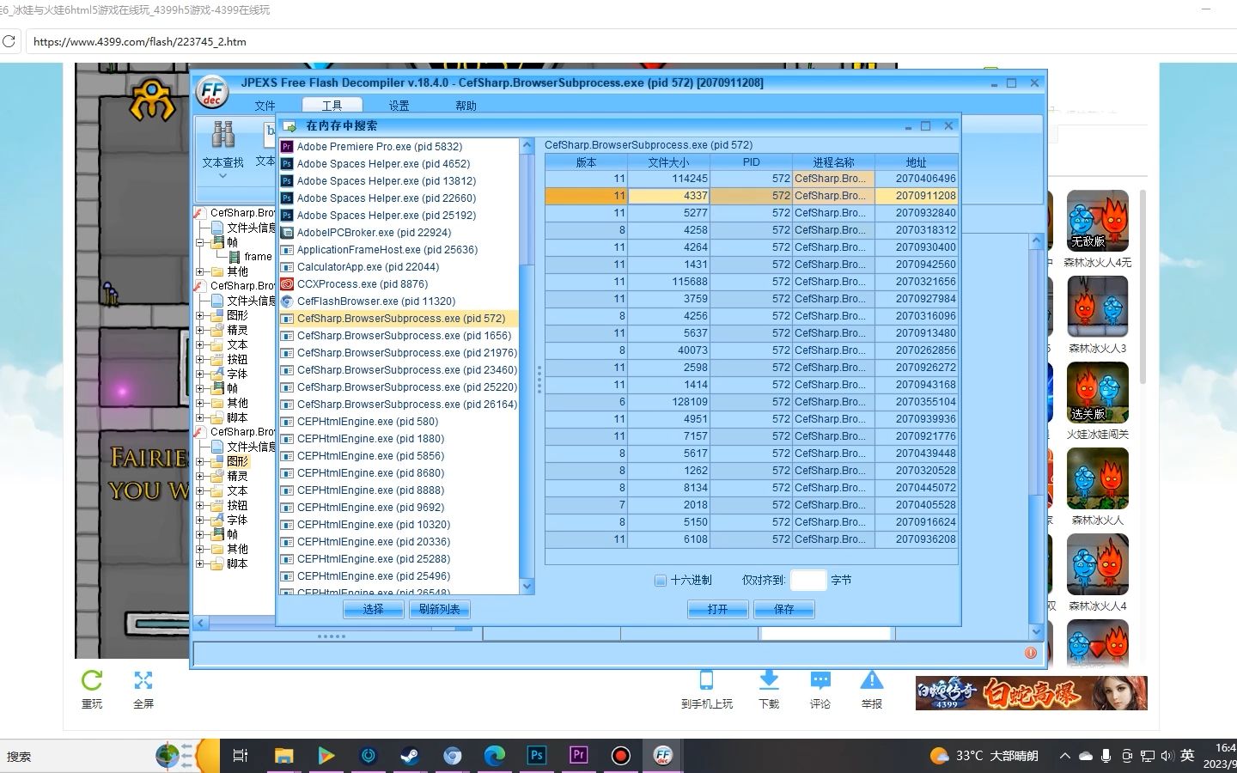
Task: Open Microsoft Edge from taskbar
Action: (494, 756)
